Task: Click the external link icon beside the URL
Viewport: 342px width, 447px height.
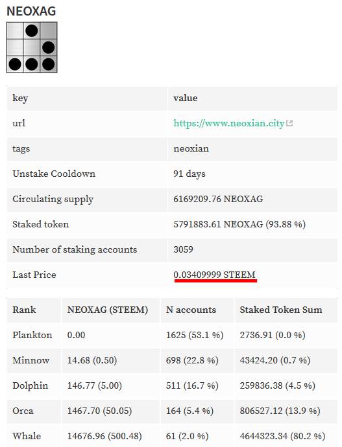Action: point(289,123)
